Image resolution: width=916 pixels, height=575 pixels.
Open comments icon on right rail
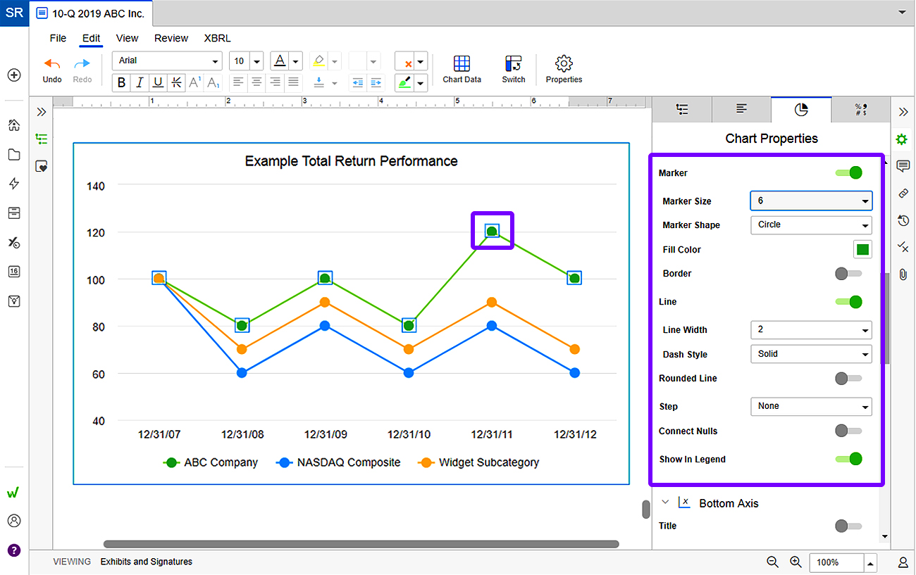[x=903, y=166]
